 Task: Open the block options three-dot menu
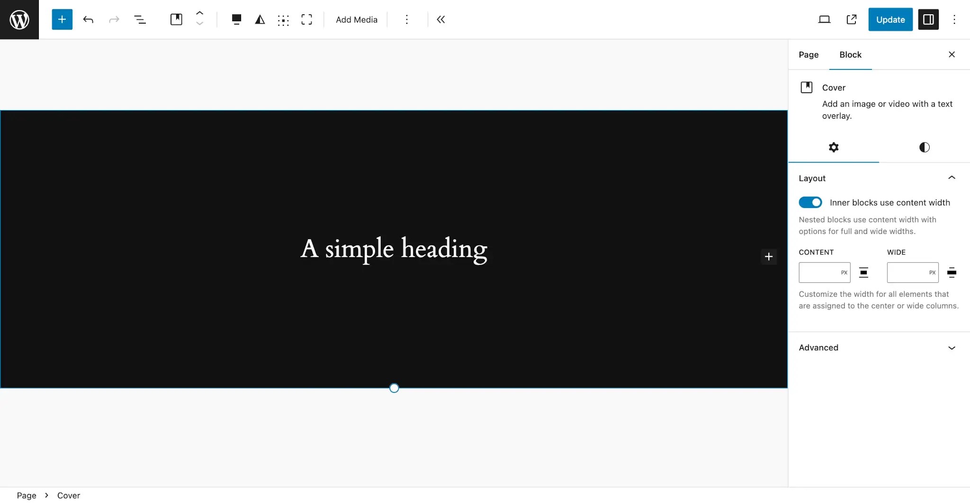pyautogui.click(x=406, y=19)
